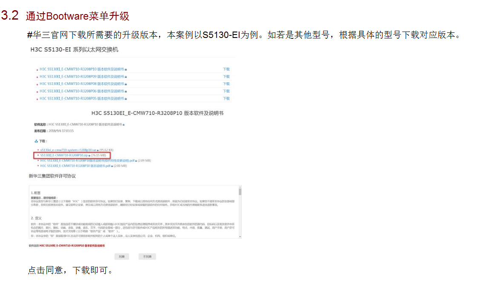Open the R3208P09 version software link
This screenshot has height=287, width=500.
click(82, 76)
